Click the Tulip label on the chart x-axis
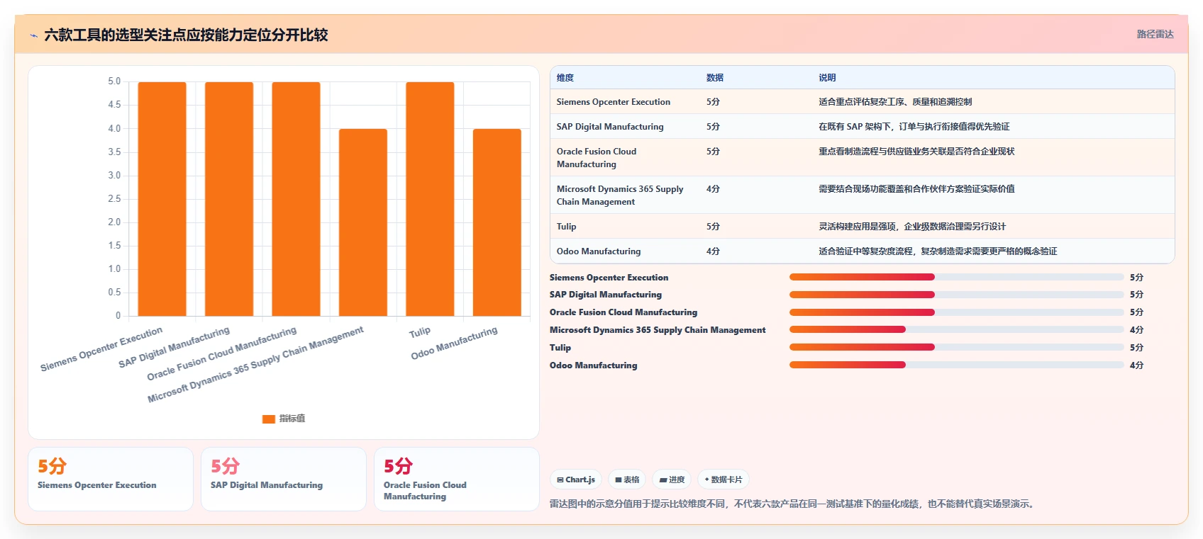Image resolution: width=1203 pixels, height=539 pixels. tap(420, 331)
